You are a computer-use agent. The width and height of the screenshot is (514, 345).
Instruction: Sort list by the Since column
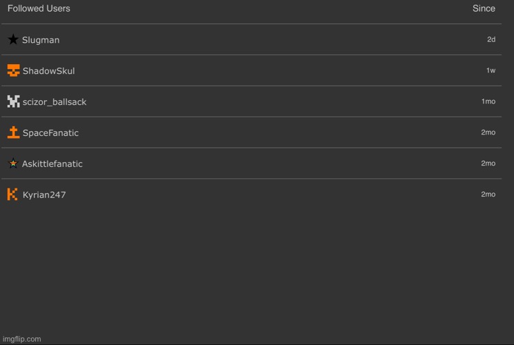pos(484,8)
